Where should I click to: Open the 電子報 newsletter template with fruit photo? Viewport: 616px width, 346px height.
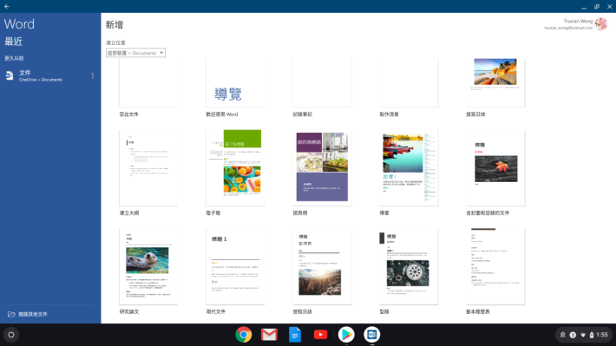pyautogui.click(x=235, y=167)
